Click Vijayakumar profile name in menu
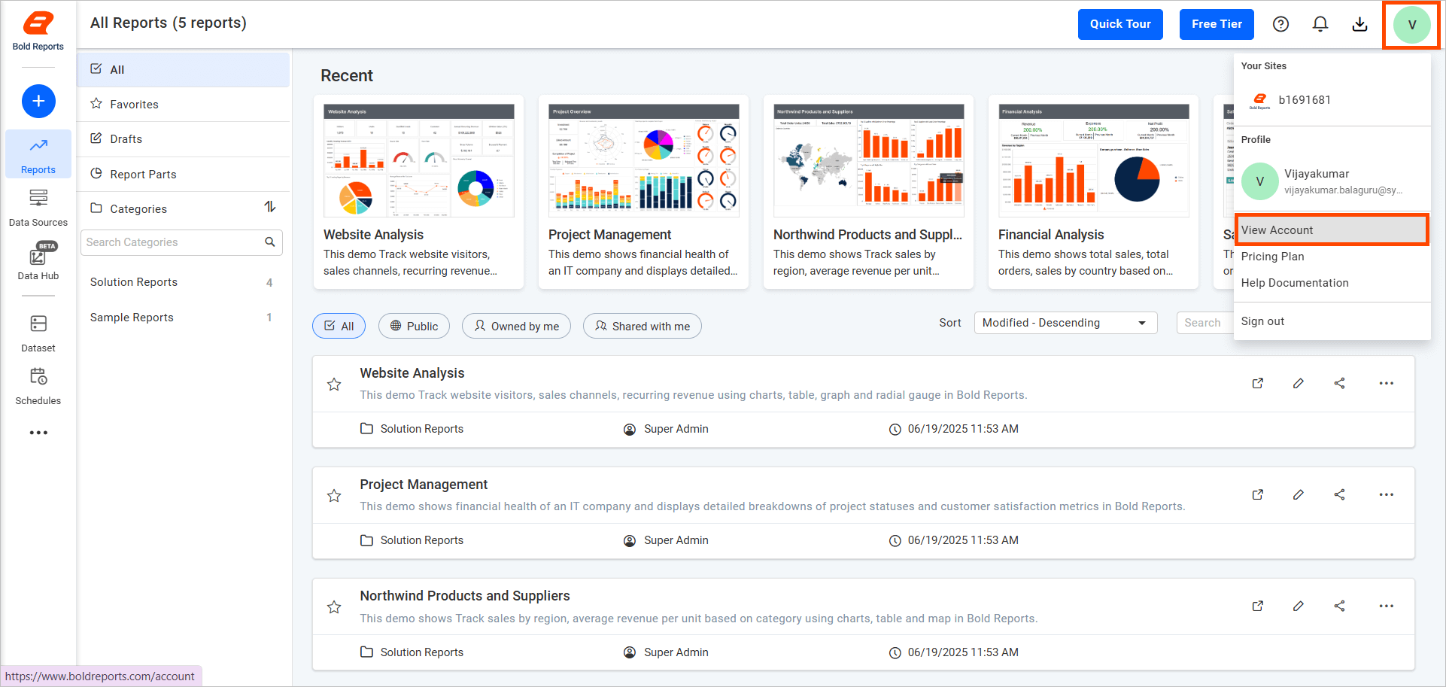This screenshot has height=687, width=1446. [1317, 174]
